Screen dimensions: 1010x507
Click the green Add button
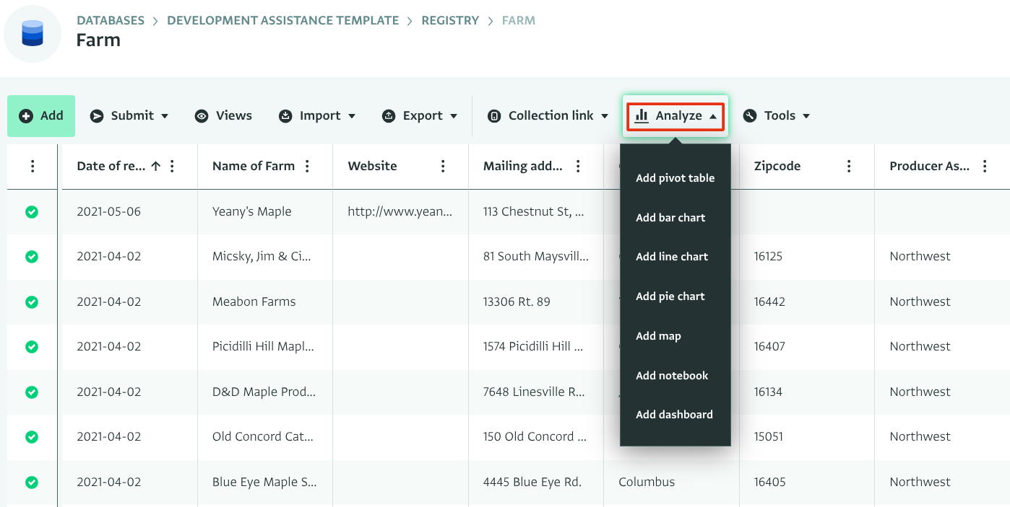(x=41, y=115)
